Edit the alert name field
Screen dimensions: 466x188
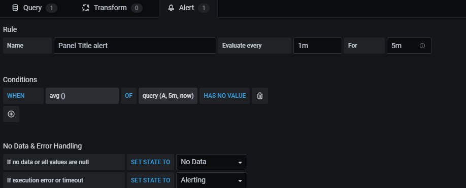[135, 46]
